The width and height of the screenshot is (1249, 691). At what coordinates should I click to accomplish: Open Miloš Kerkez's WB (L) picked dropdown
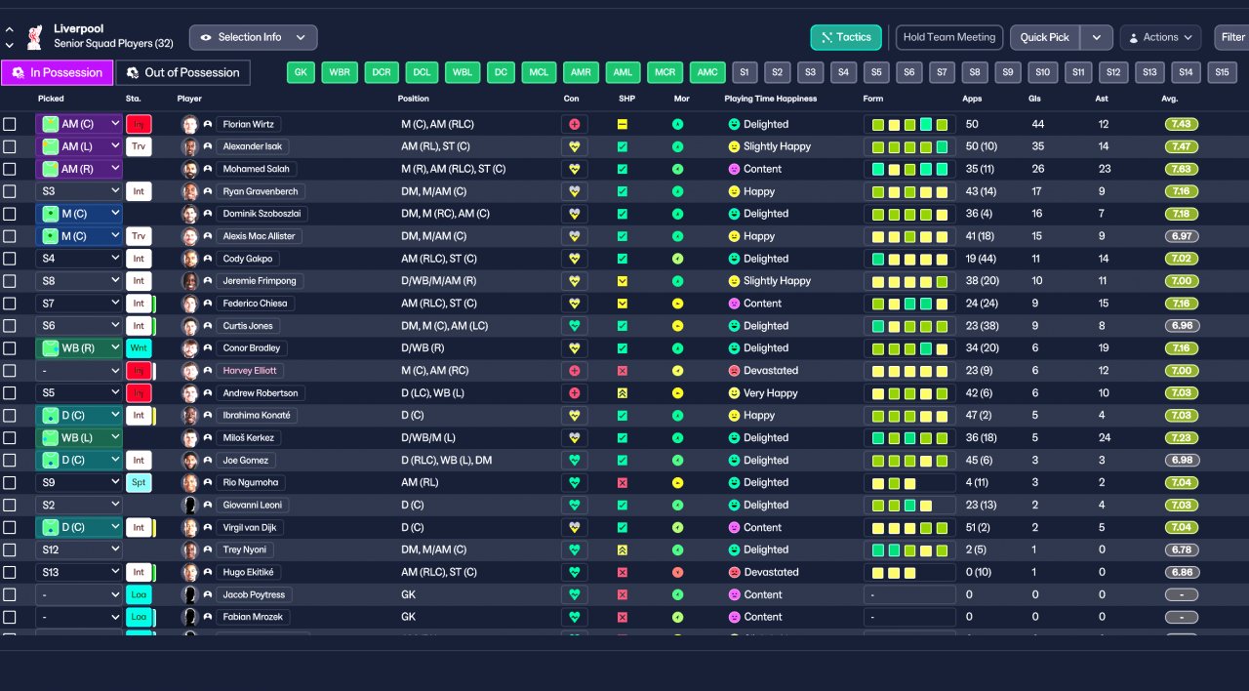pos(79,438)
